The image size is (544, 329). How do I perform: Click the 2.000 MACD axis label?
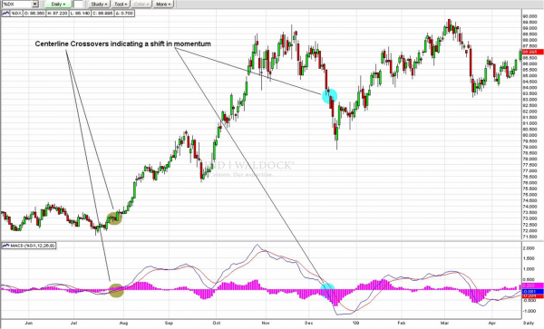pyautogui.click(x=529, y=248)
